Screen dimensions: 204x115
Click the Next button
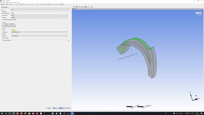[61, 108]
